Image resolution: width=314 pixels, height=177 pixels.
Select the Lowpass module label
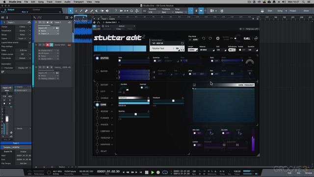[105, 131]
